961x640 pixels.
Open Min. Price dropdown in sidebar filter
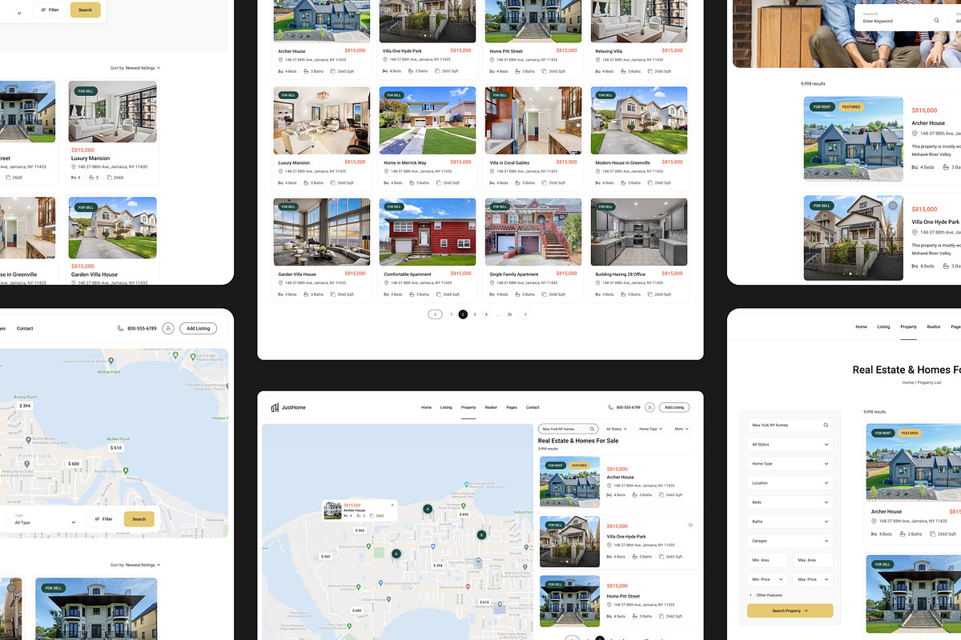[767, 579]
